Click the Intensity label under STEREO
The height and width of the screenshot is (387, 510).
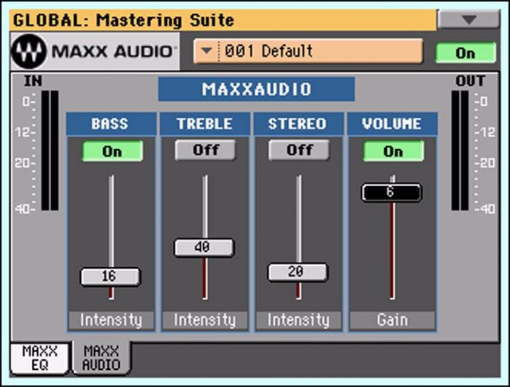298,320
